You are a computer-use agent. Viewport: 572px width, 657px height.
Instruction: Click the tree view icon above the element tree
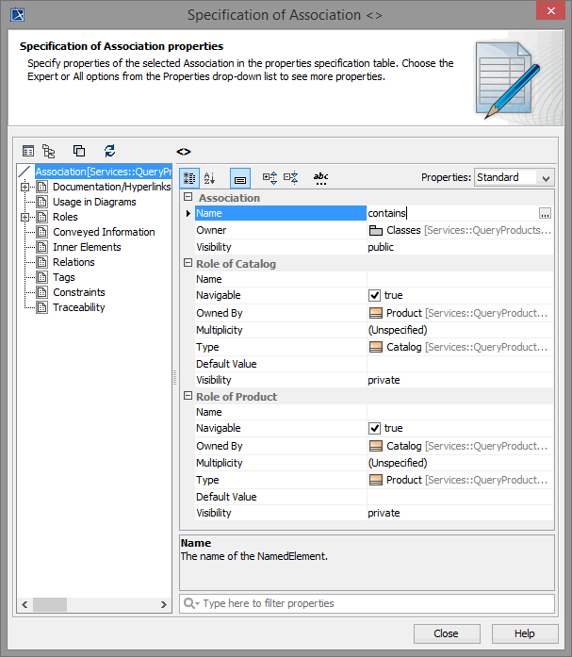(49, 151)
